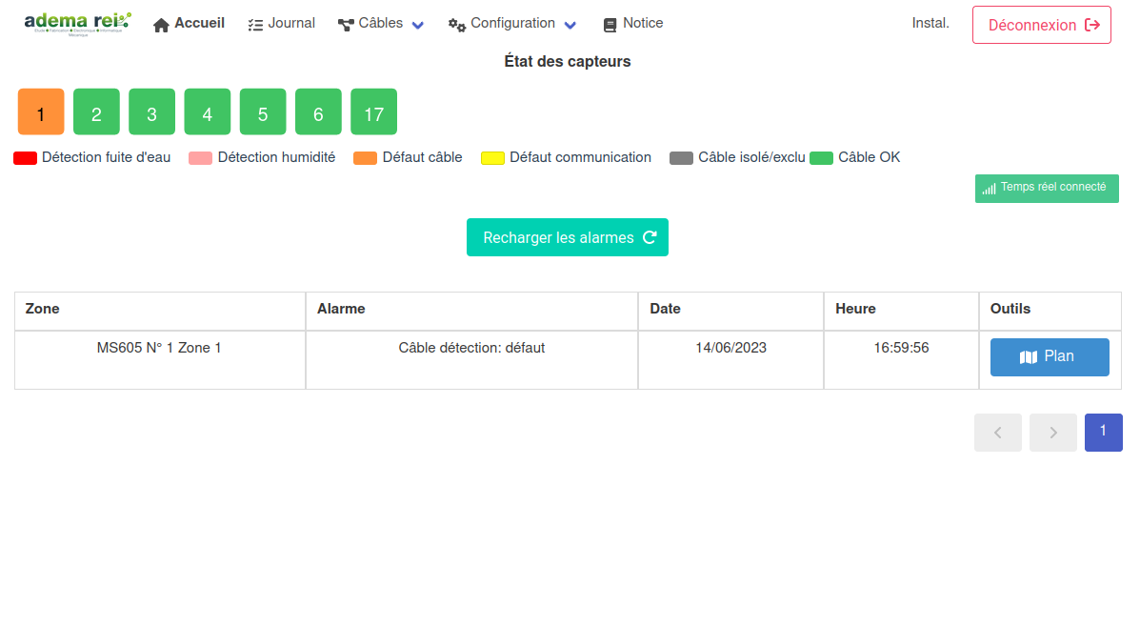The height and width of the screenshot is (627, 1140).
Task: Select cable 1 showing a fault state
Action: click(x=40, y=111)
